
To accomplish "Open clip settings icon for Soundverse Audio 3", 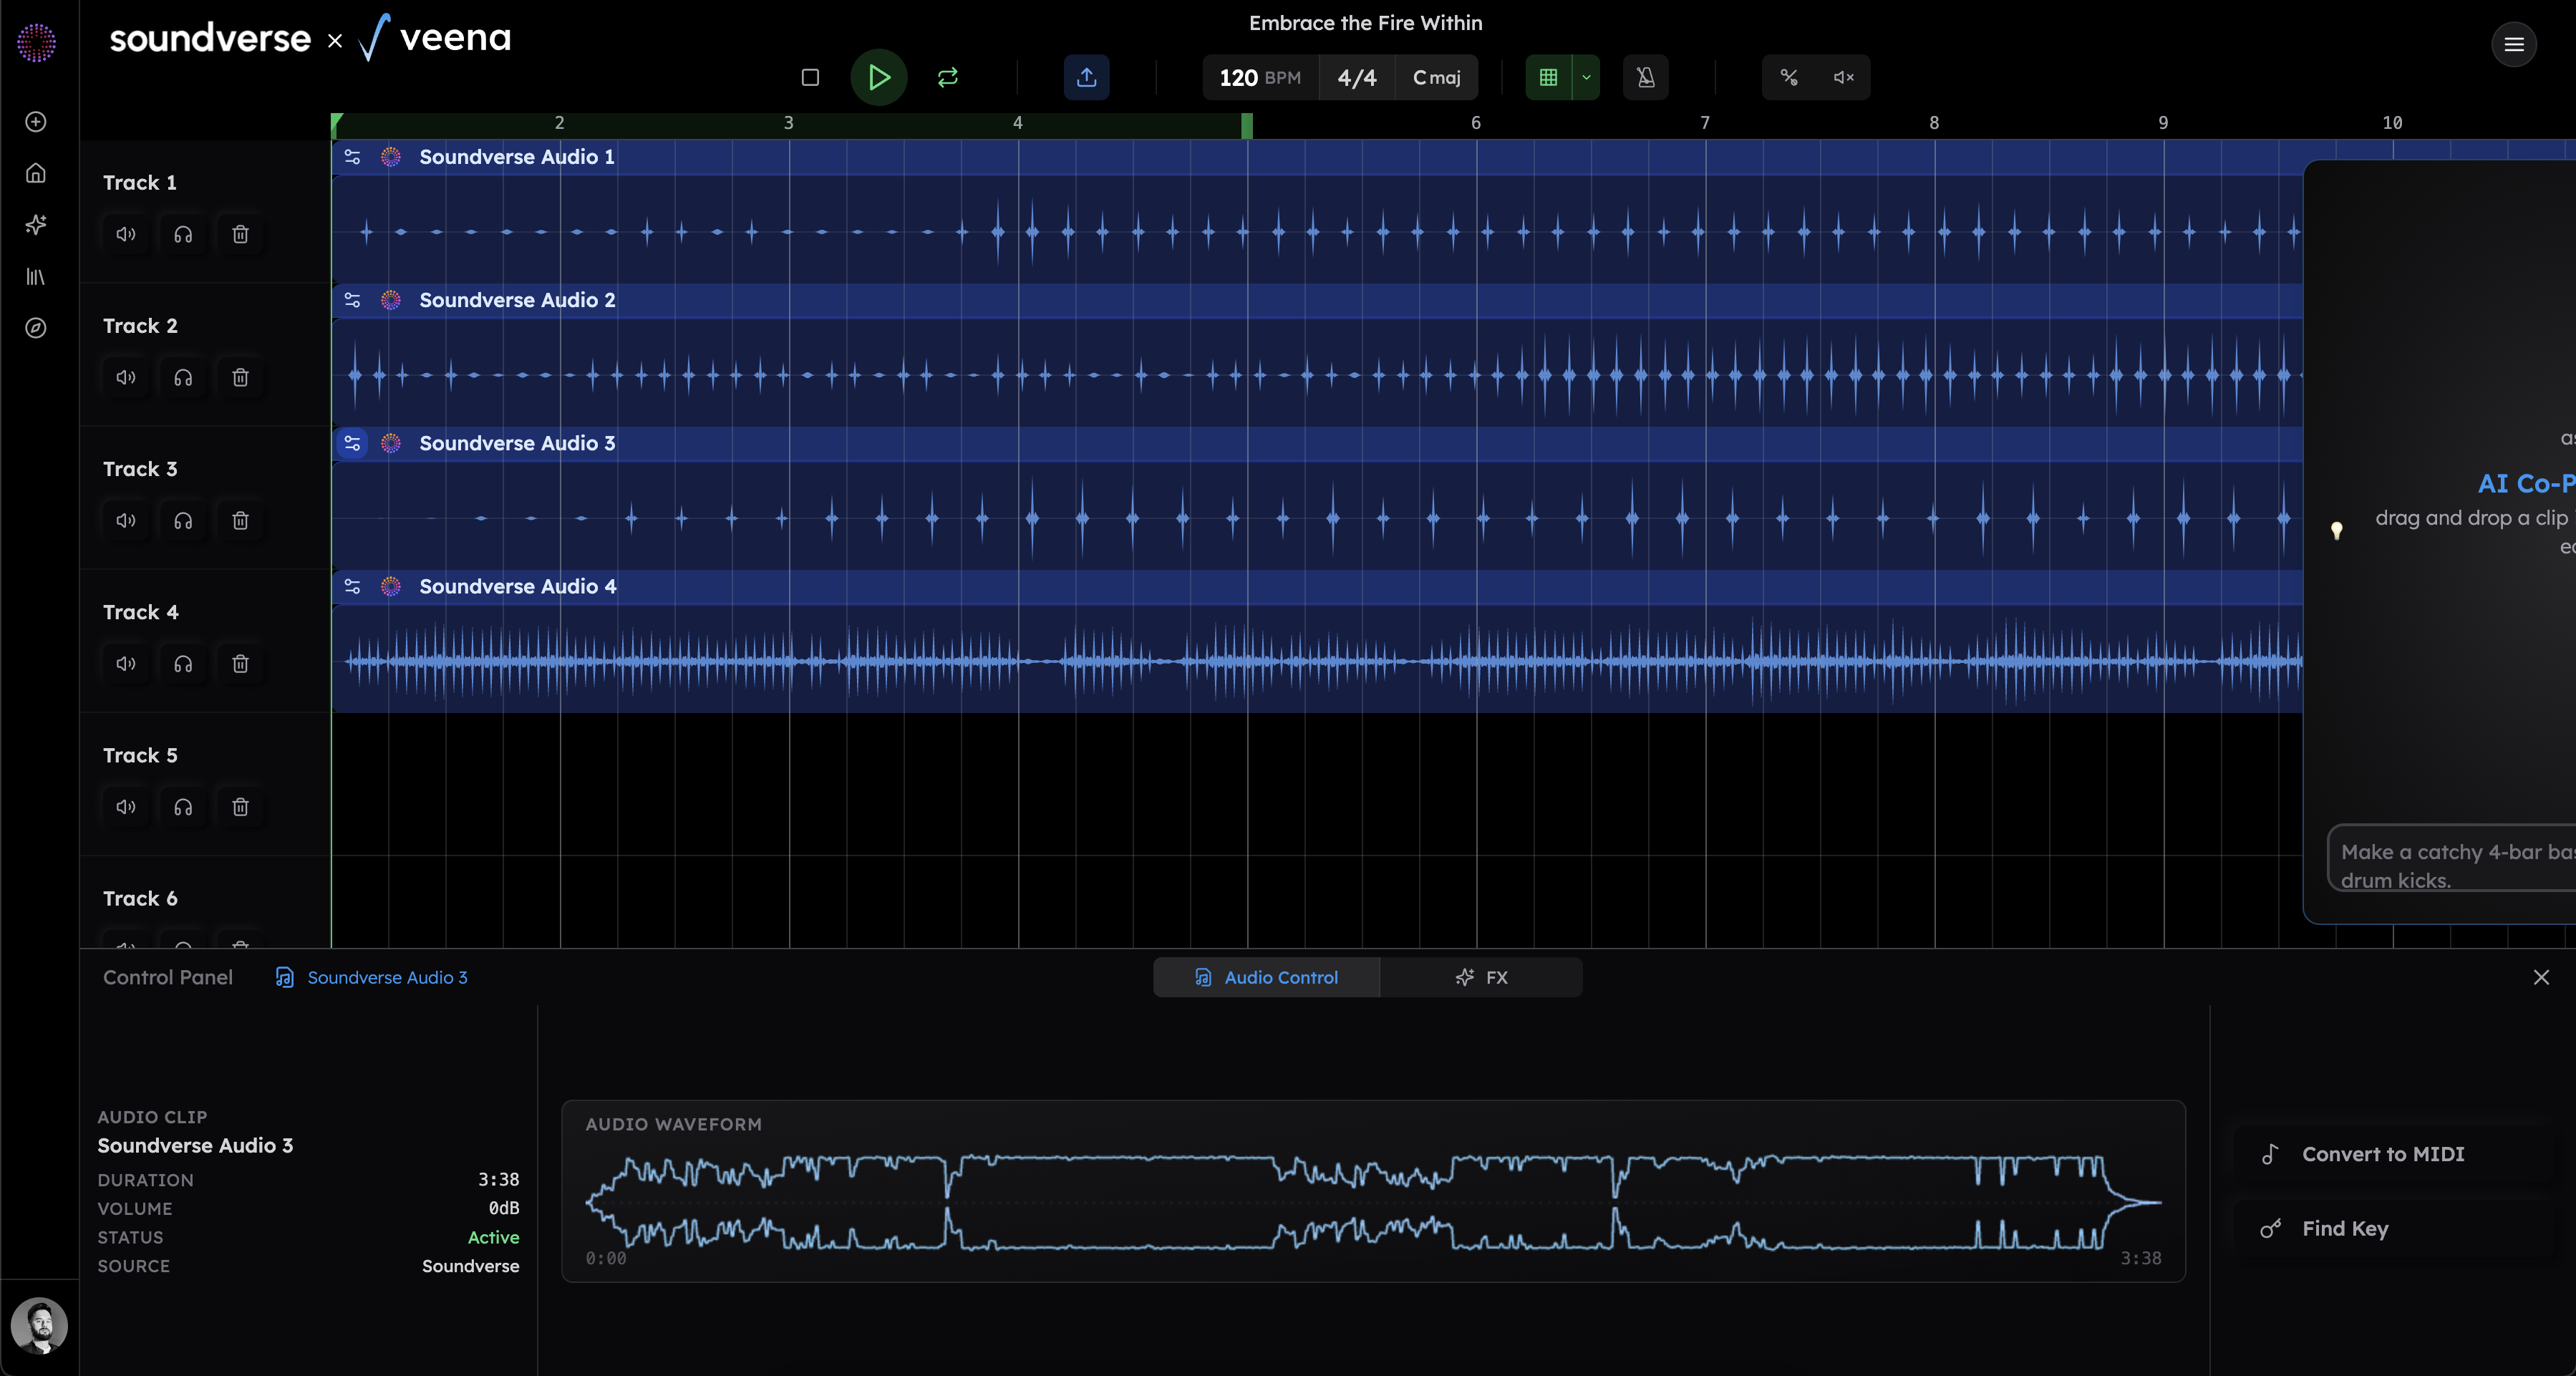I will [x=352, y=443].
